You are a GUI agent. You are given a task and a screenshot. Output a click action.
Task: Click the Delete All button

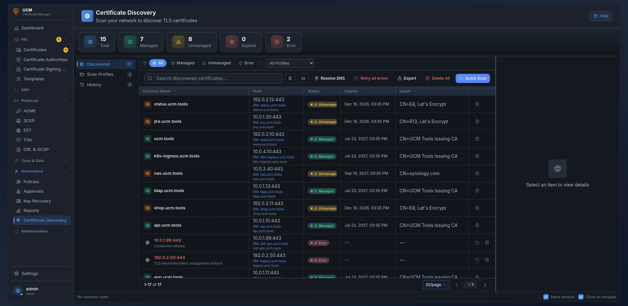coord(437,78)
